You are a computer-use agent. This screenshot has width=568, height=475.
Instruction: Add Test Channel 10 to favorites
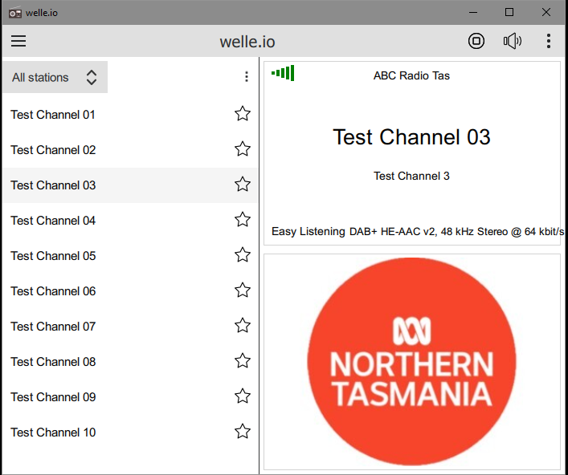pyautogui.click(x=243, y=431)
